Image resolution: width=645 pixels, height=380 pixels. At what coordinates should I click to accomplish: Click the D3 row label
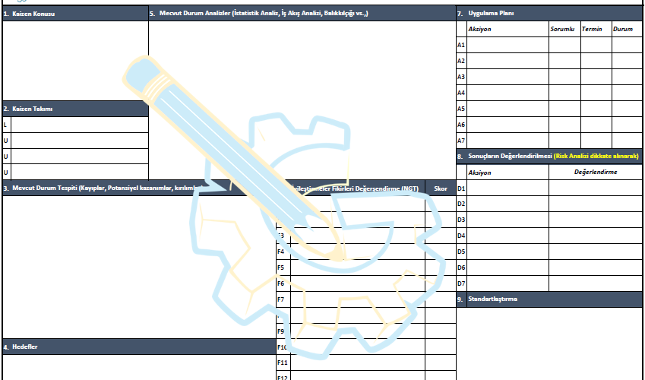pos(460,220)
